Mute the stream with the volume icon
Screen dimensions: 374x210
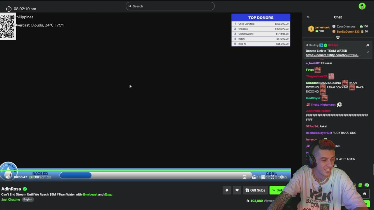click(x=8, y=177)
